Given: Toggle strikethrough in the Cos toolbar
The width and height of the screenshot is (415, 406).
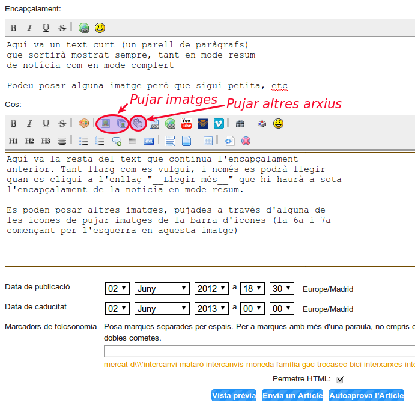Looking at the screenshot, I should pyautogui.click(x=62, y=123).
